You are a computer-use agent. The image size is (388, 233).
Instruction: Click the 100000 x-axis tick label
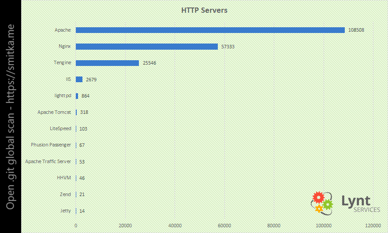point(324,226)
